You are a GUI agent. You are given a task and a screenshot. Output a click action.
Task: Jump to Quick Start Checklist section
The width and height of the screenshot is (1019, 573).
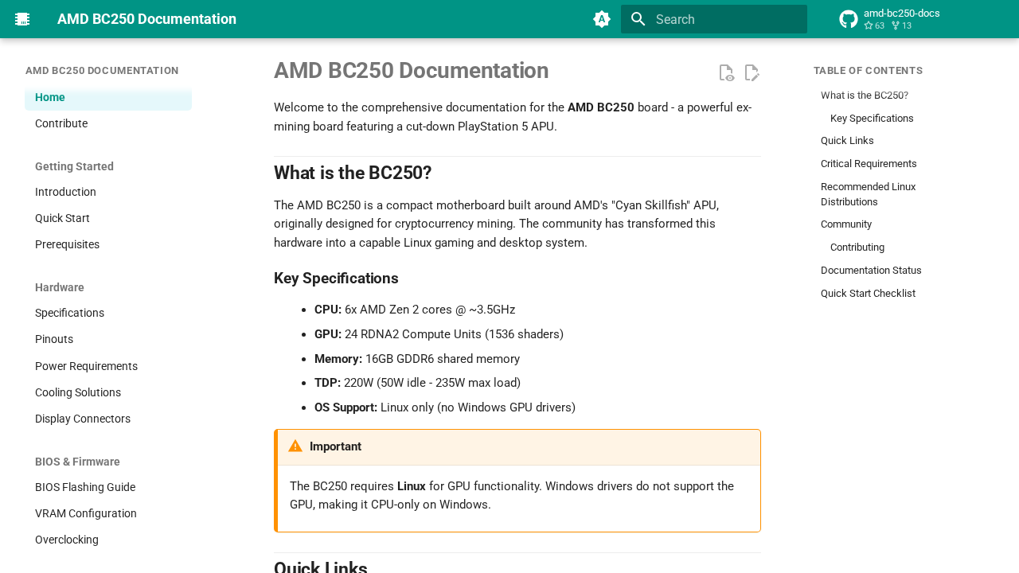868,294
